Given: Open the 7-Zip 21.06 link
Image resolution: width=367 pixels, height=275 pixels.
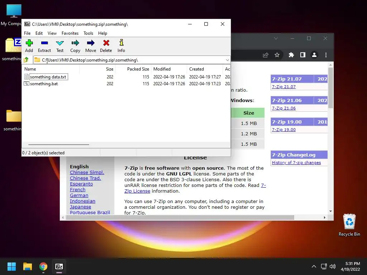Looking at the screenshot, I should [x=284, y=108].
